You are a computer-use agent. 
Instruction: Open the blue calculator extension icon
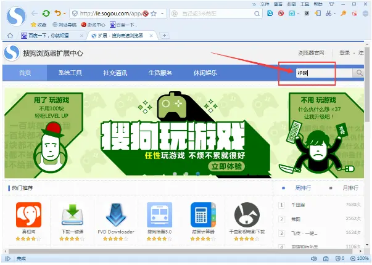203,214
